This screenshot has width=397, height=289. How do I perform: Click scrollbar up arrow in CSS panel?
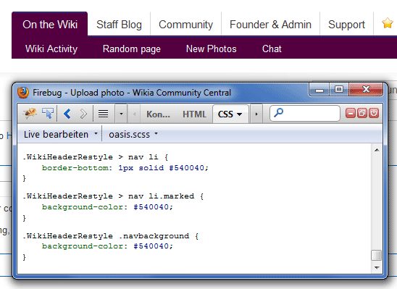click(x=377, y=150)
